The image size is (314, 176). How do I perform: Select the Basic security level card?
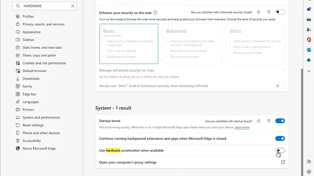[x=129, y=44]
